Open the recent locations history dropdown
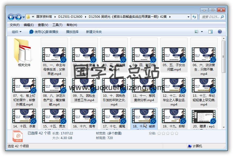233x156 pixels. click(x=23, y=17)
